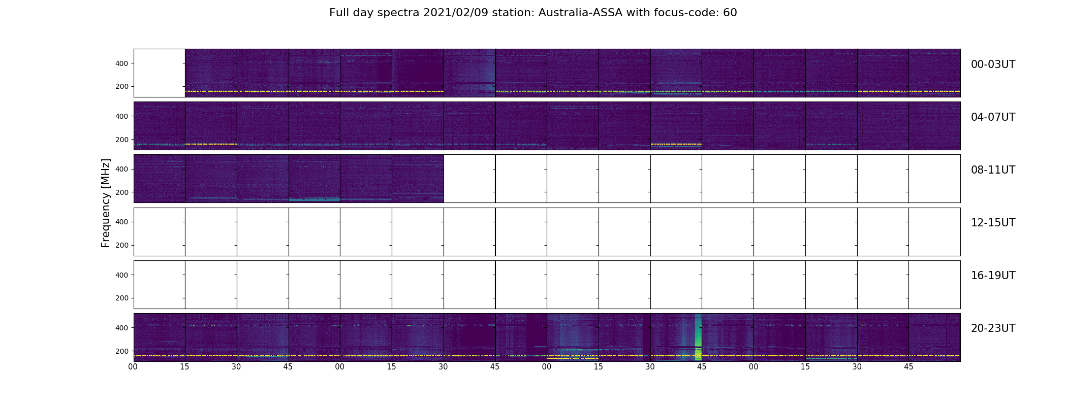Click the leftmost 00 time axis tick label
This screenshot has height=406, width=1067.
[x=133, y=367]
